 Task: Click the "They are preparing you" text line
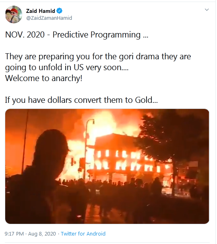pyautogui.click(x=98, y=56)
